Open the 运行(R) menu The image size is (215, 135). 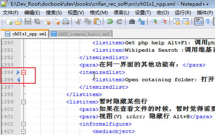point(183,13)
